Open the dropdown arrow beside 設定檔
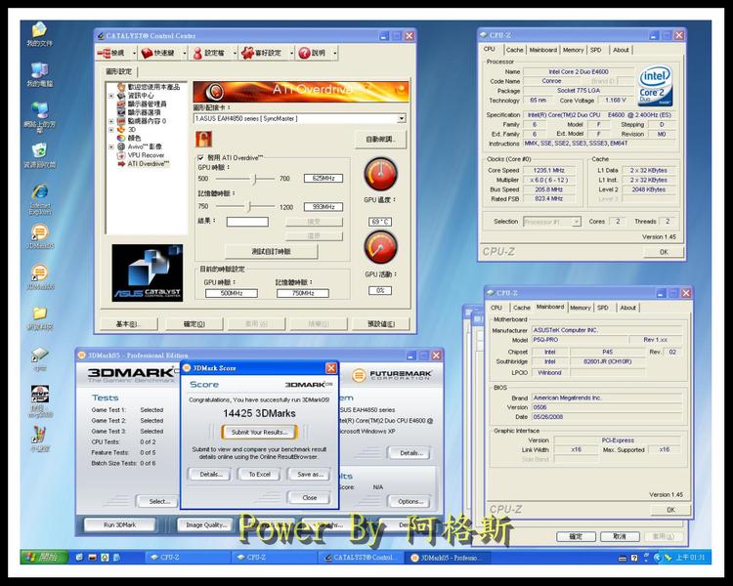The width and height of the screenshot is (733, 586). pyautogui.click(x=235, y=54)
